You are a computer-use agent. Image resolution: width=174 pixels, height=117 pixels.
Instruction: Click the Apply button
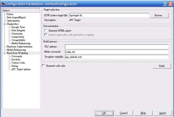click(163, 113)
